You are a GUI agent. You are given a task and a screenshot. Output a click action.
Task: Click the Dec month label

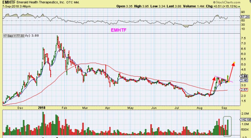click(x=20, y=108)
